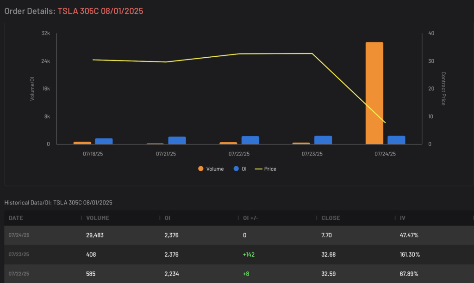Sort table by IV column header

point(402,218)
